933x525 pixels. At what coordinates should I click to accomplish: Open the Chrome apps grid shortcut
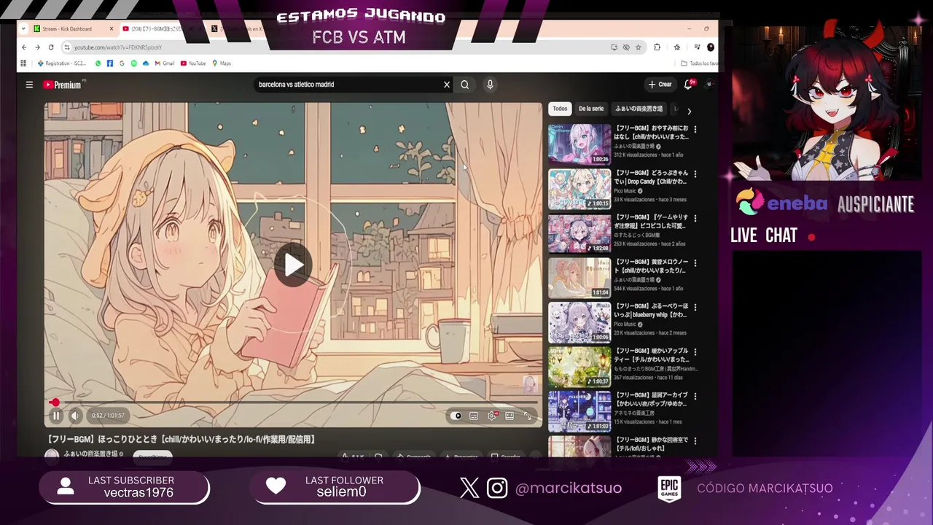click(x=23, y=63)
